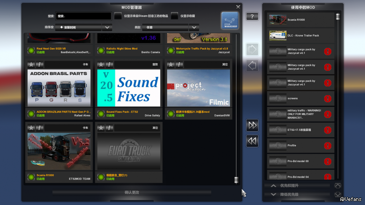
Task: Enable 仅显示来自Steam创意工坊的物品 checkbox
Action: 118,16
